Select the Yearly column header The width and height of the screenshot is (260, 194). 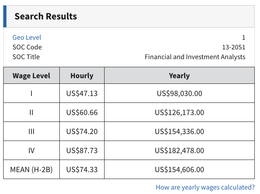click(x=179, y=76)
